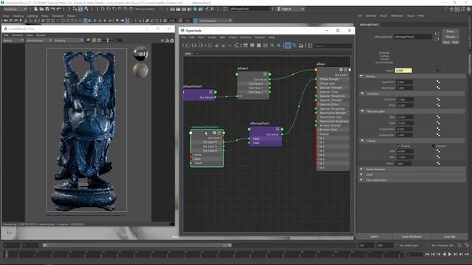The height and width of the screenshot is (265, 472).
Task: Open the Options menu in Hypershade
Action: point(260,38)
